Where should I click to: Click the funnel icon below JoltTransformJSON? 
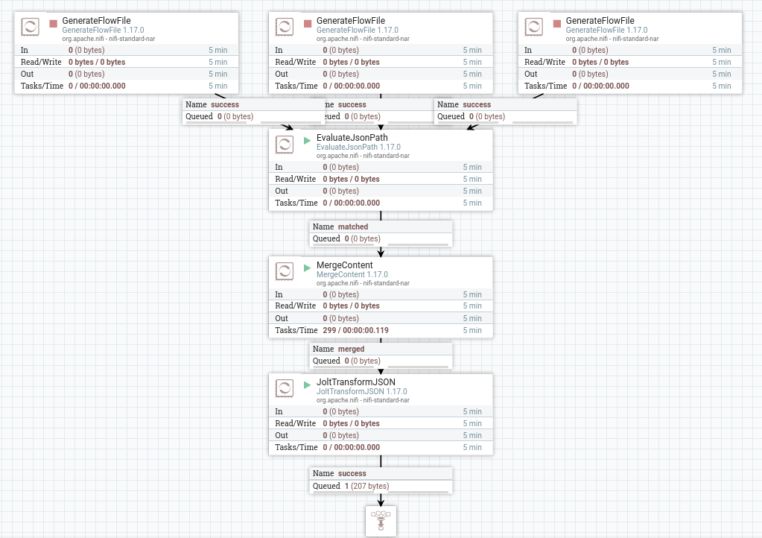381,521
